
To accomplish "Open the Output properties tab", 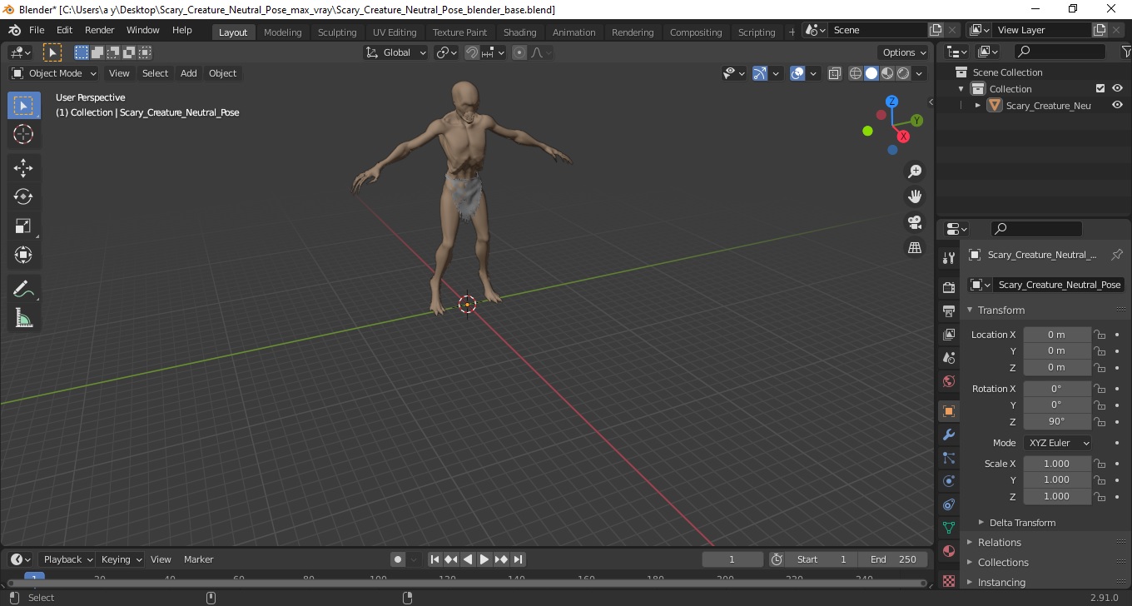I will click(949, 311).
